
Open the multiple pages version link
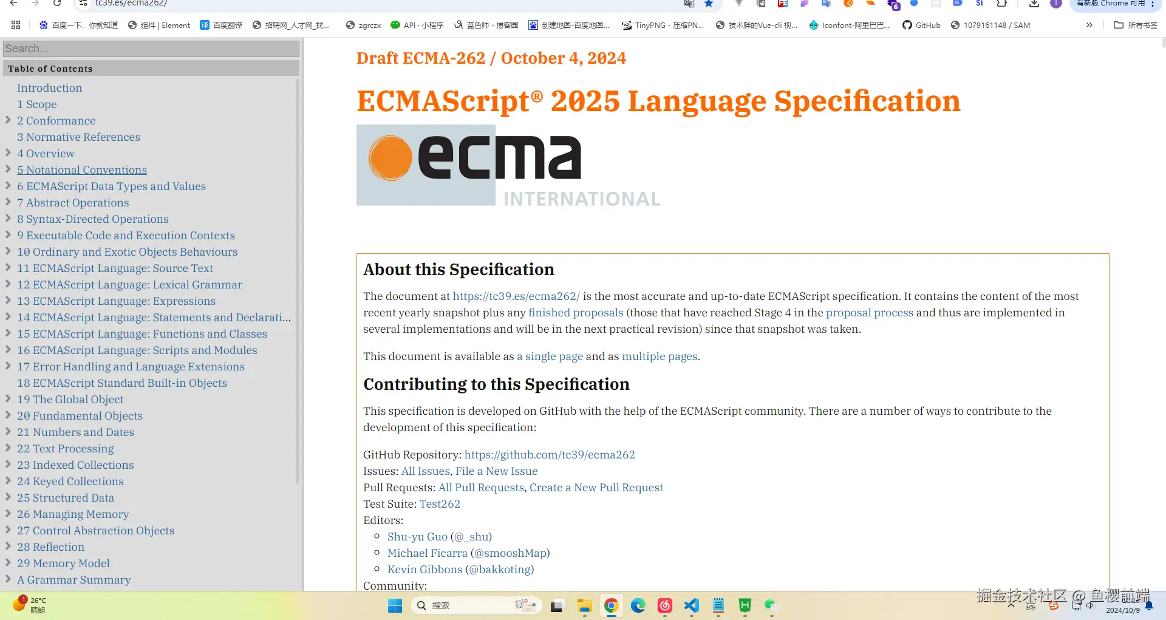[x=660, y=356]
